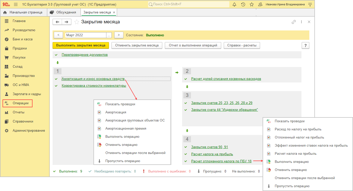Open Закрытие счетов 20, 23, 25, 26 link
This screenshot has width=353, height=191.
coord(222,103)
